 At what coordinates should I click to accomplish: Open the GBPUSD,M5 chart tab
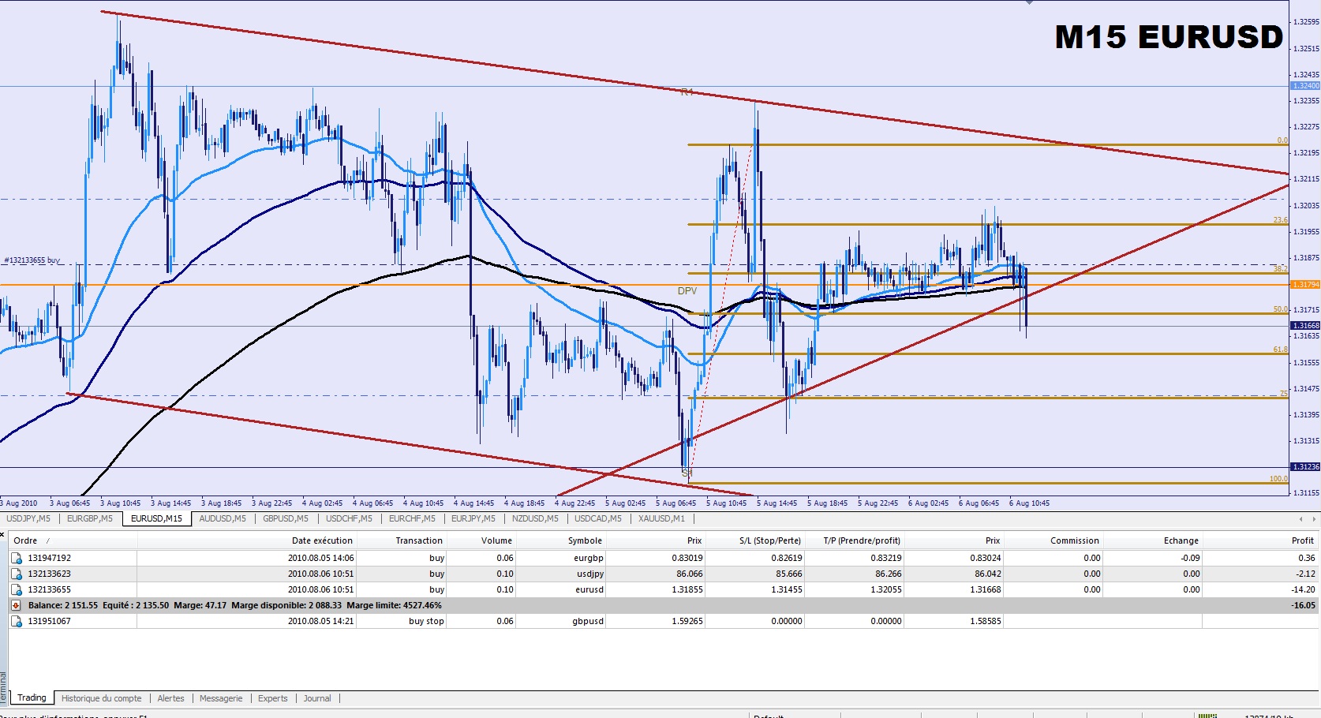(285, 518)
